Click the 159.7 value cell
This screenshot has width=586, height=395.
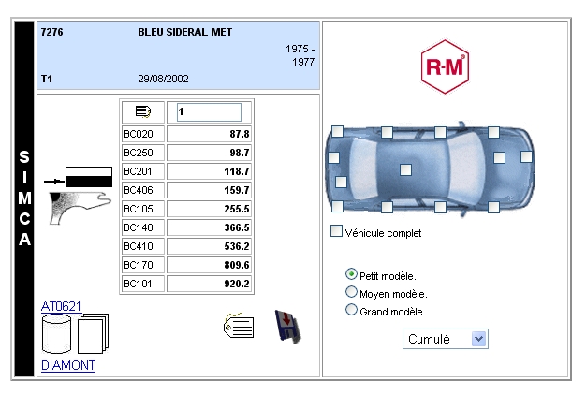click(x=209, y=190)
